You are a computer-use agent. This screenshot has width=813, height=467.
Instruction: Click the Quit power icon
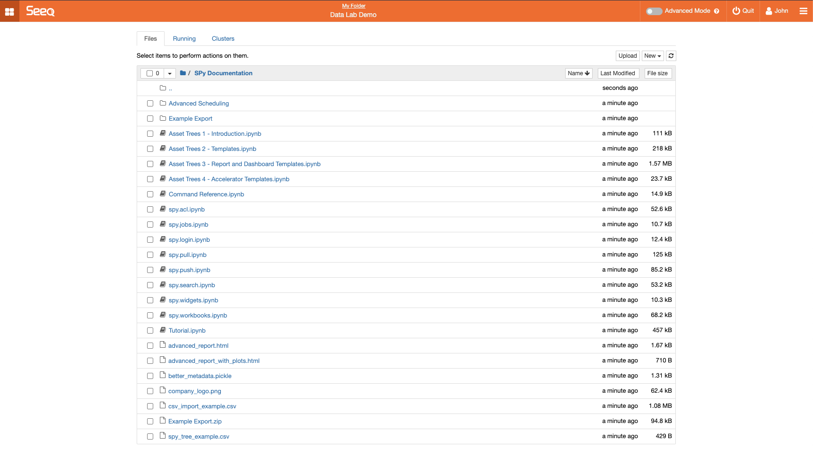pos(736,11)
